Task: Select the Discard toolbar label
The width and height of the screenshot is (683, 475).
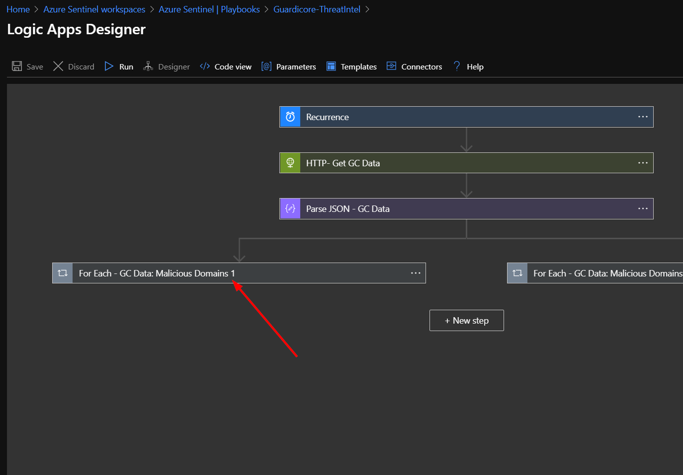Action: (81, 67)
